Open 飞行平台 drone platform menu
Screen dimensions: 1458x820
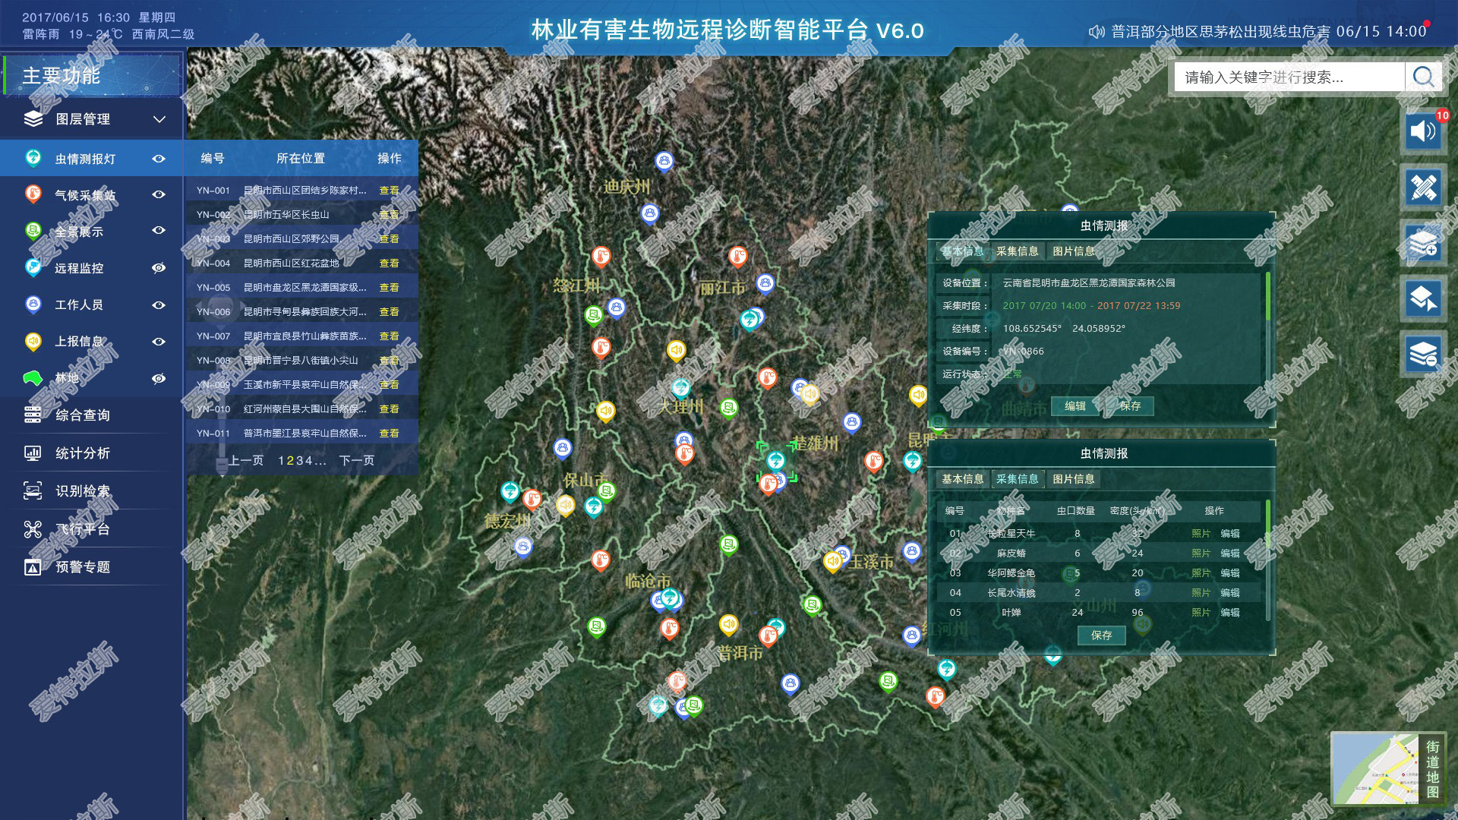(x=82, y=529)
